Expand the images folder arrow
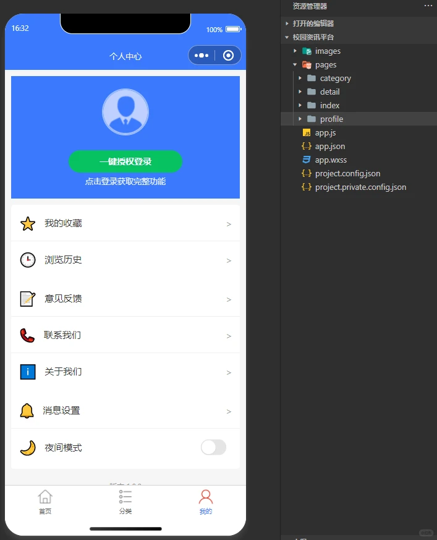This screenshot has width=437, height=540. tap(295, 51)
